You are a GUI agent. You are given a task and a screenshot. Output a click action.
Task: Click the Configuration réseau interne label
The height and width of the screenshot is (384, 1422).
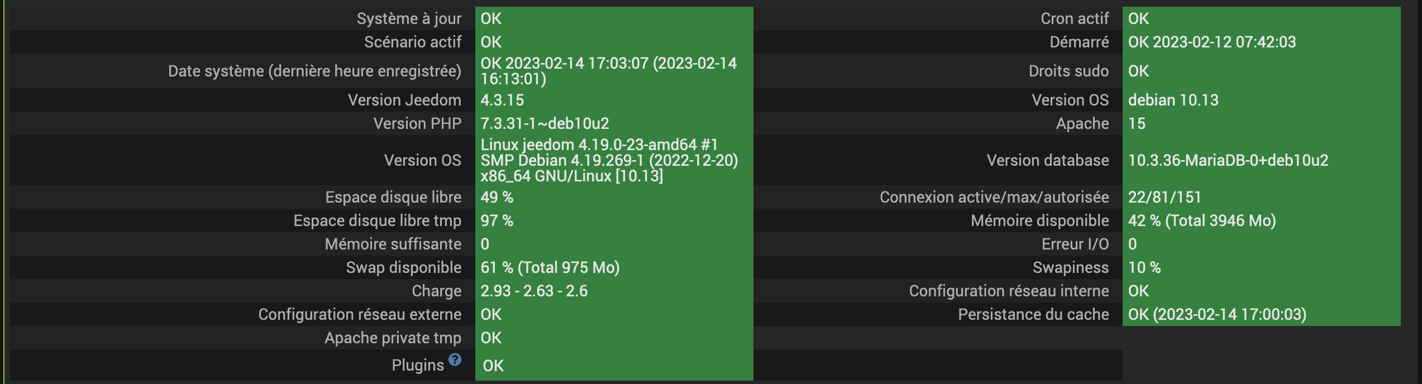tap(1008, 291)
